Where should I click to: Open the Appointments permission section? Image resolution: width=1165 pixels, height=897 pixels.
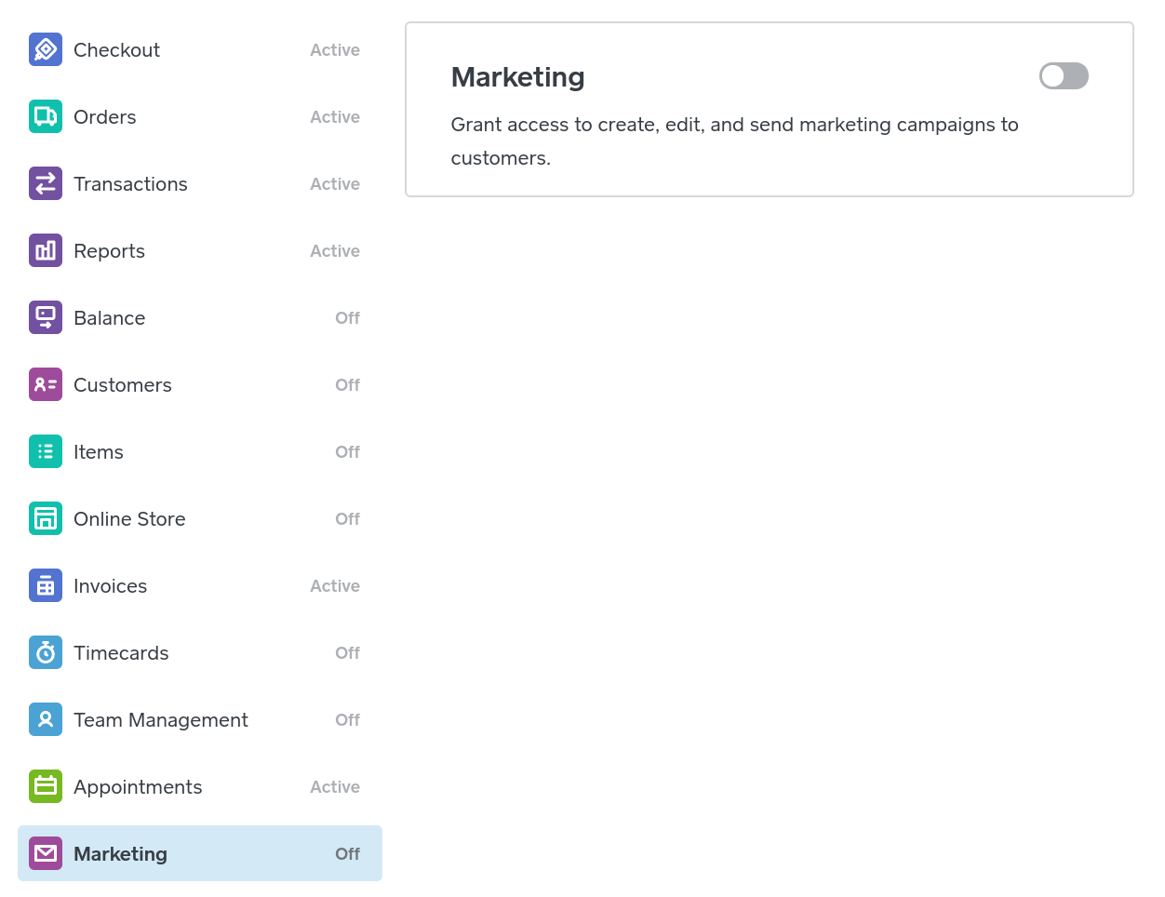click(138, 787)
